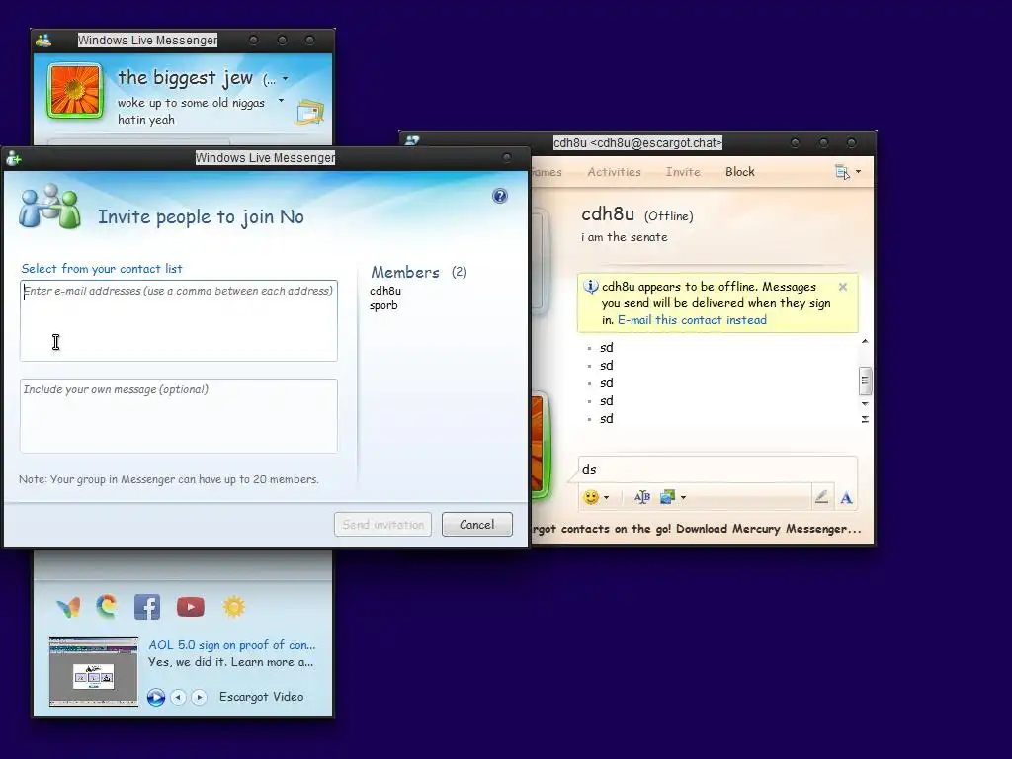Open the YouTube icon in main window

coord(191,607)
